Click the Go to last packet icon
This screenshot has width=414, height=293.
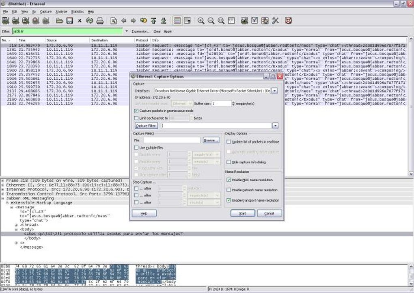click(x=164, y=21)
